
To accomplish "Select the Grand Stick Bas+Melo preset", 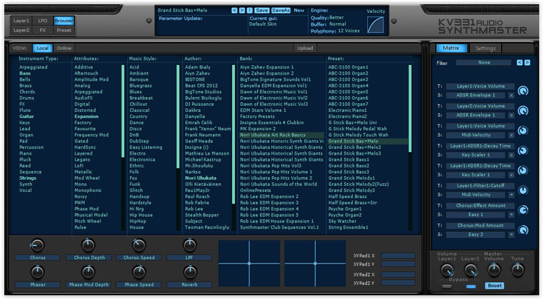I will [x=354, y=141].
